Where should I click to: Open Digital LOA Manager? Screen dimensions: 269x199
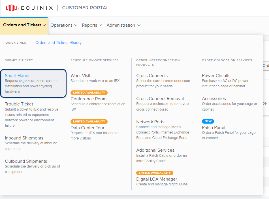tap(157, 179)
